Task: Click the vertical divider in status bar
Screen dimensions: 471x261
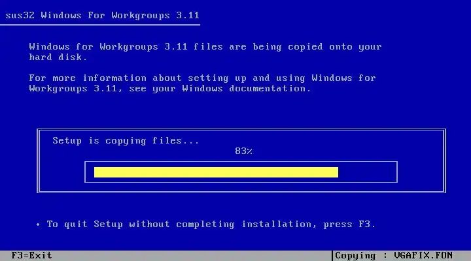Action: click(332, 256)
